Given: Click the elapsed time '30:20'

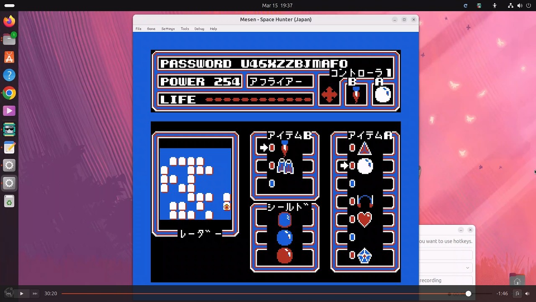Looking at the screenshot, I should (51, 294).
